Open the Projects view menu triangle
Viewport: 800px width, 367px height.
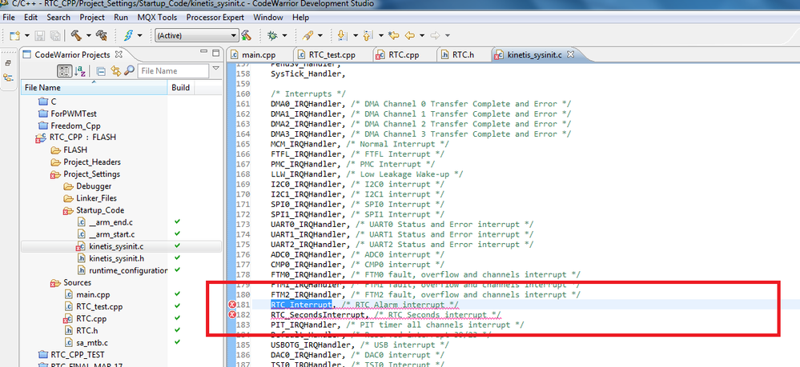pos(216,68)
